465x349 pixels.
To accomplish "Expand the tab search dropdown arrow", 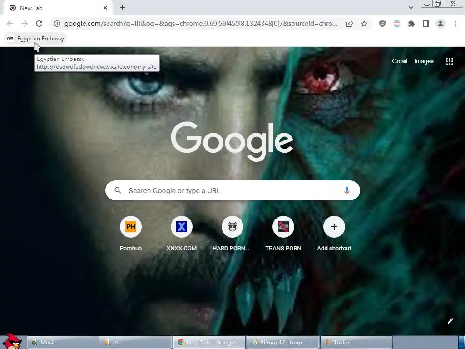I will [411, 8].
